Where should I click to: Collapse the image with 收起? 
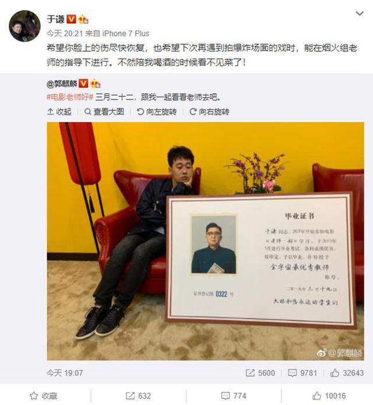point(59,111)
